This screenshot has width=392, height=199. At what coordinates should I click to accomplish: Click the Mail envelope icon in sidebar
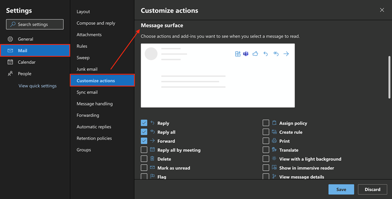point(10,51)
